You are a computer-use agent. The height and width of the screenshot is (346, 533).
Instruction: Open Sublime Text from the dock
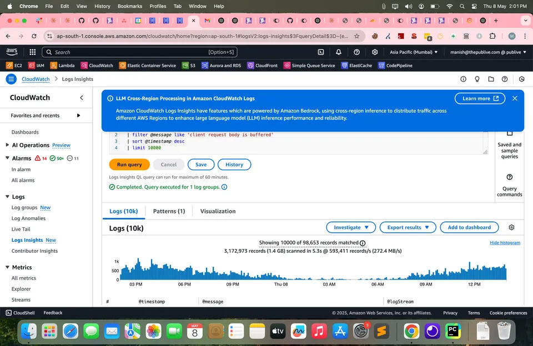[x=382, y=331]
